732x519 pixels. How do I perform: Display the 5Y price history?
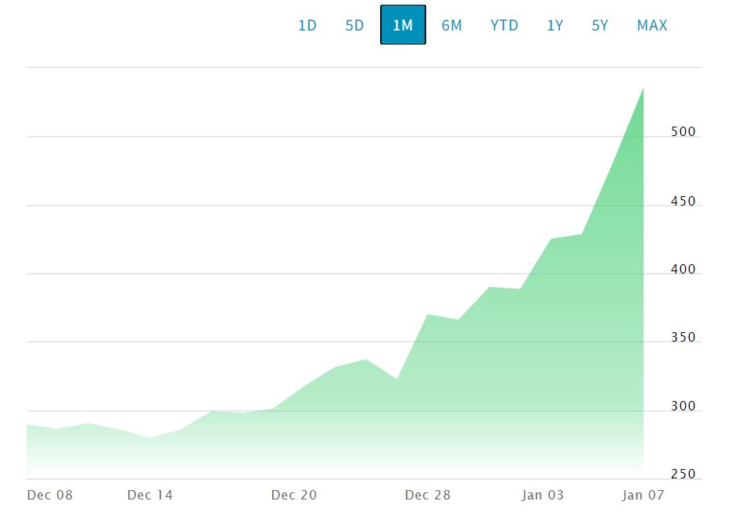pyautogui.click(x=600, y=25)
